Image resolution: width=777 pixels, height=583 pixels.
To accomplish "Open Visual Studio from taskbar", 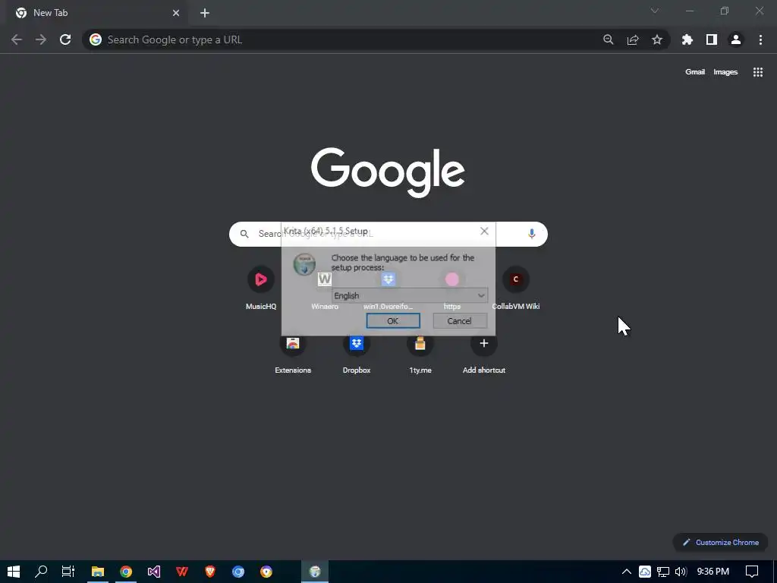I will pyautogui.click(x=153, y=572).
